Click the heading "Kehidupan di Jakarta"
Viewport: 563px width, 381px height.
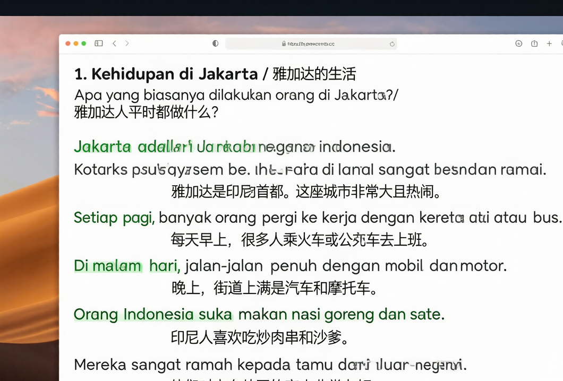(x=175, y=74)
